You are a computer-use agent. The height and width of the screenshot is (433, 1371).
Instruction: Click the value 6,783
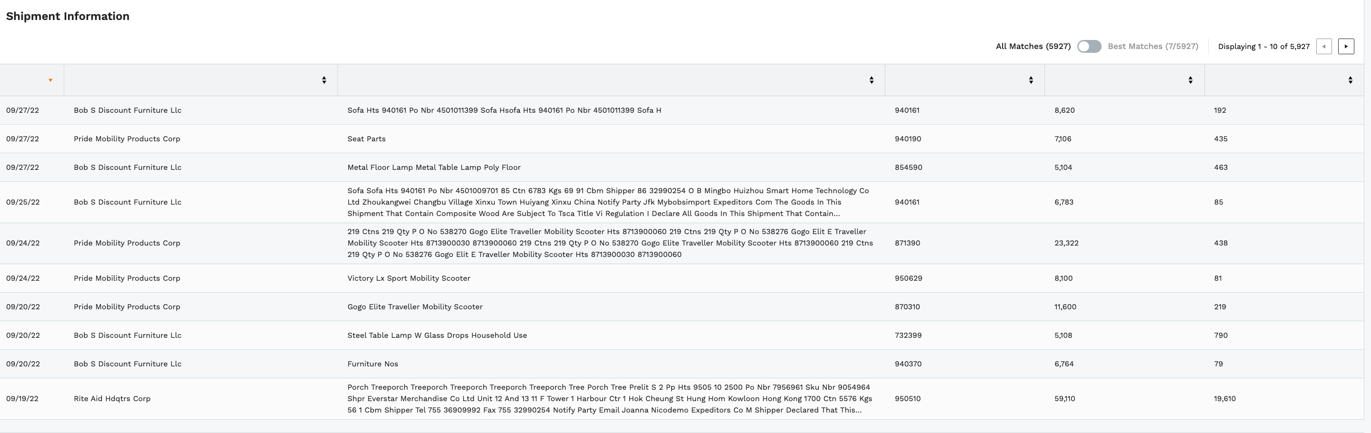[x=1064, y=202]
